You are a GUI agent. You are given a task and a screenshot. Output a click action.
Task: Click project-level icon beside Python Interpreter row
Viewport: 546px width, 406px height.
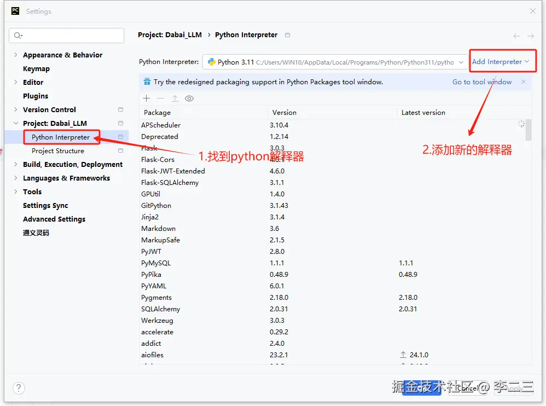point(120,137)
